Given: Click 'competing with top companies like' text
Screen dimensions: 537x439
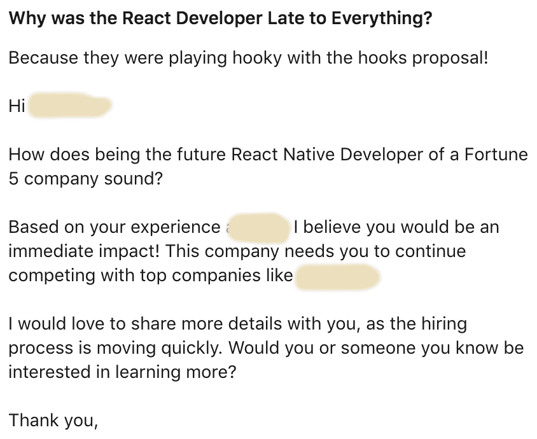Looking at the screenshot, I should [151, 275].
